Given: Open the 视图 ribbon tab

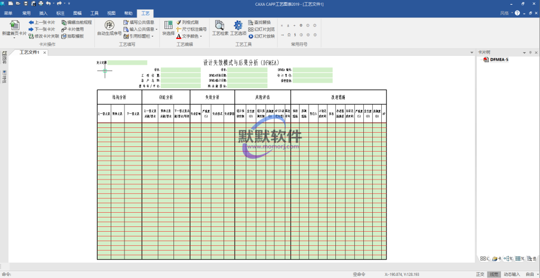Looking at the screenshot, I should 111,13.
